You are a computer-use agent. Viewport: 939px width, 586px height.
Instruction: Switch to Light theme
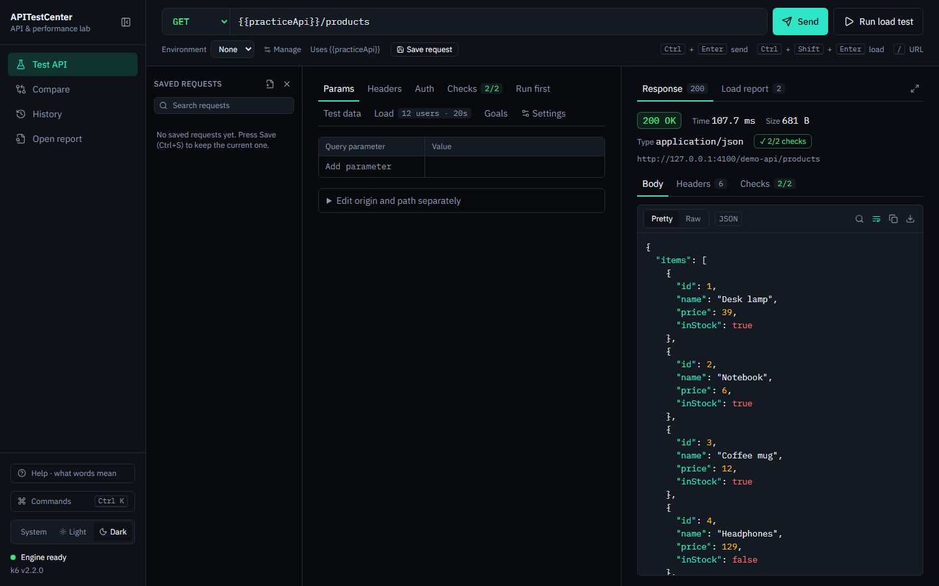pos(73,532)
